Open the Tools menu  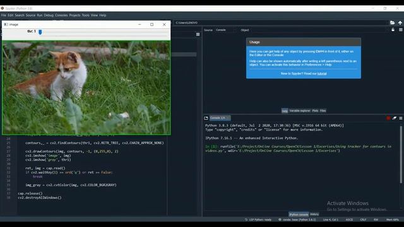tap(86, 15)
